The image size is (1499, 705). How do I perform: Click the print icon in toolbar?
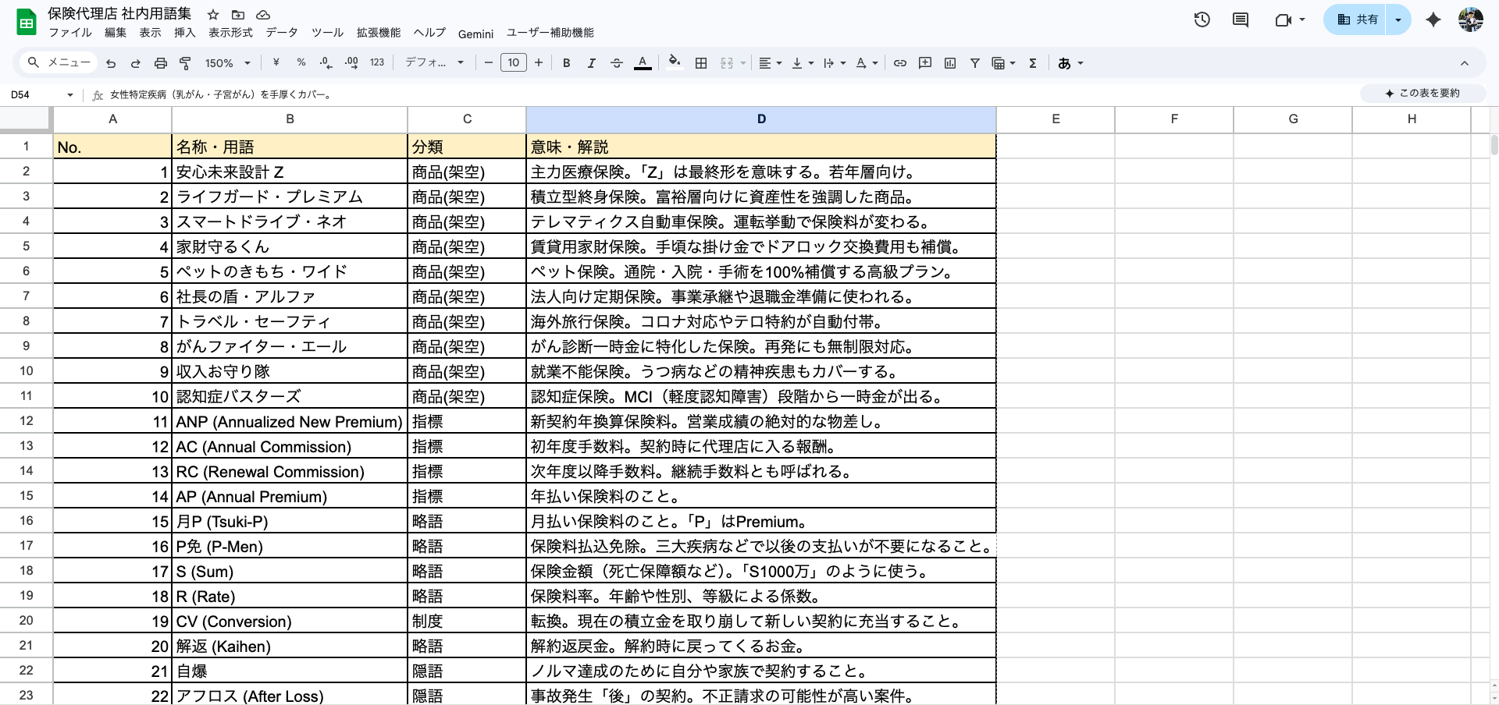(x=161, y=63)
